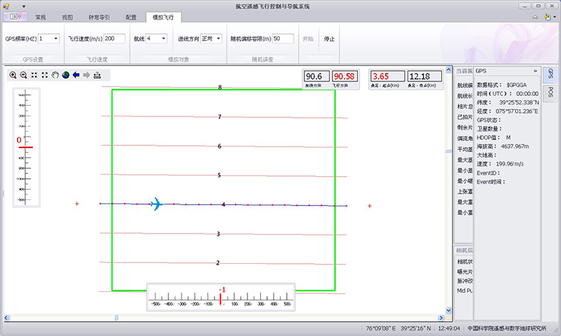Viewport: 561px width, 336px height.
Task: Click the grayed next view arrow
Action: [86, 75]
